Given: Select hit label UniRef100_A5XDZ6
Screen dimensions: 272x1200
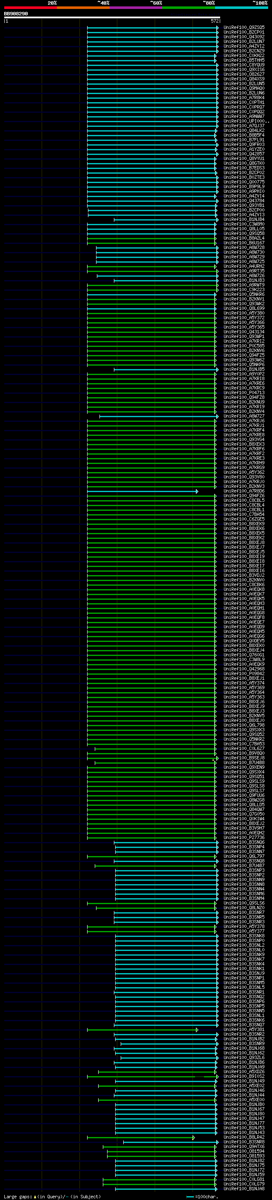Looking at the screenshot, I should [244, 1071].
